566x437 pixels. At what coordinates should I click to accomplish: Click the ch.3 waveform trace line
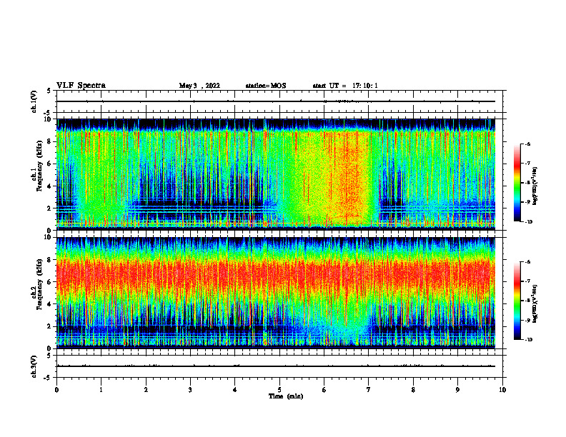tap(276, 366)
